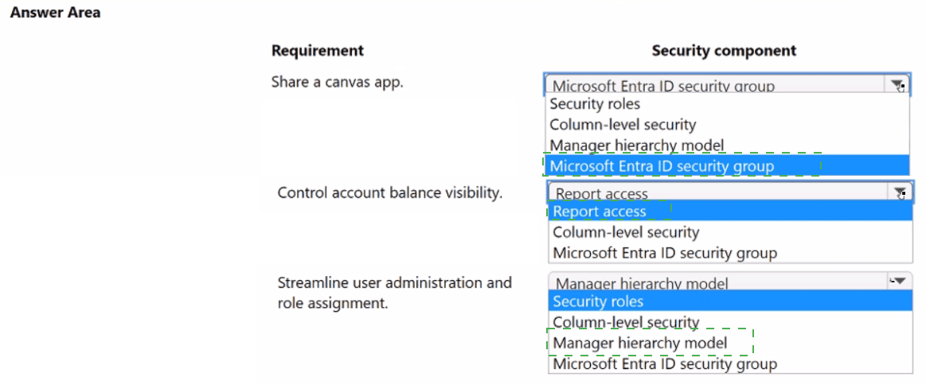The height and width of the screenshot is (385, 926).
Task: Choose Column-level security in Streamline administration list
Action: click(626, 322)
